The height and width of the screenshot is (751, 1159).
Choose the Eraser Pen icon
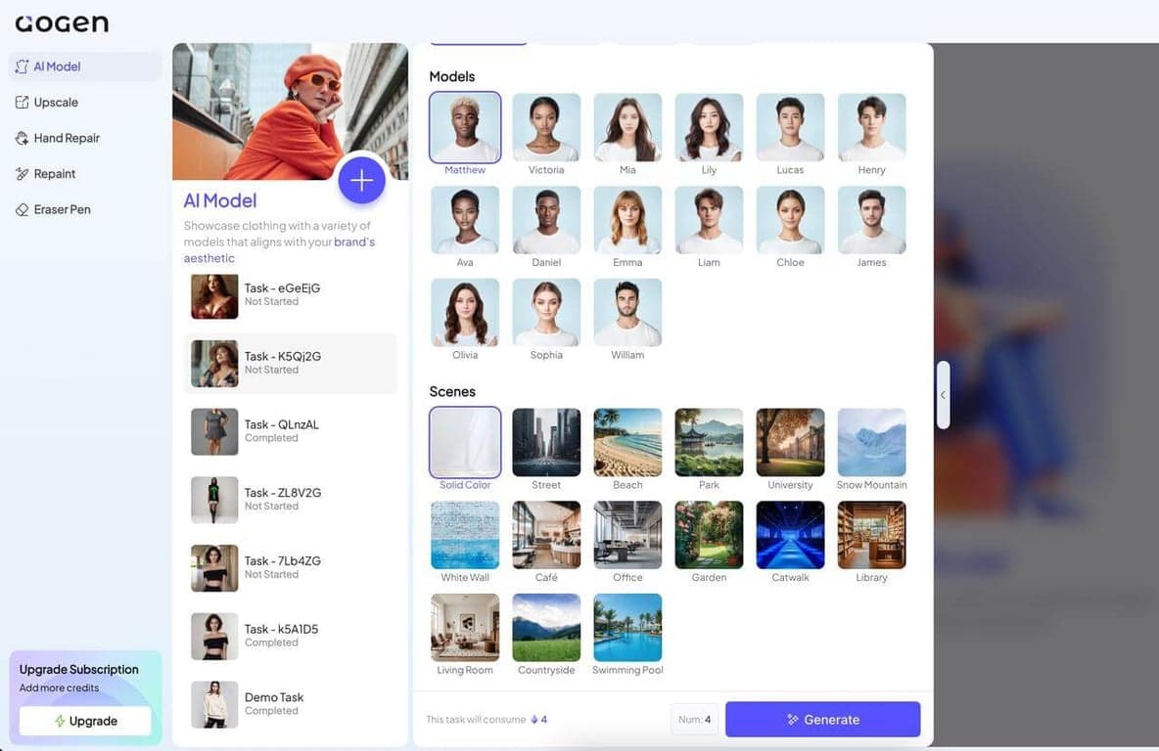pos(22,209)
